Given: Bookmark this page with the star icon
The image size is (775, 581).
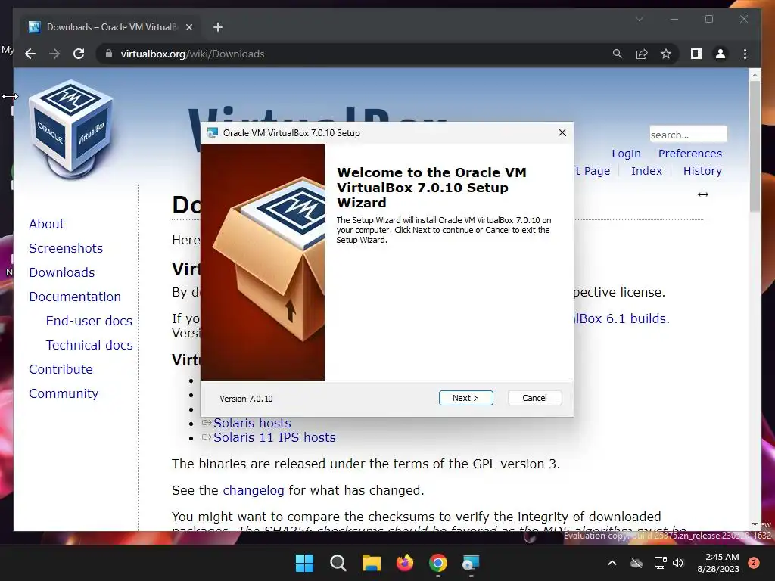Looking at the screenshot, I should (x=666, y=54).
